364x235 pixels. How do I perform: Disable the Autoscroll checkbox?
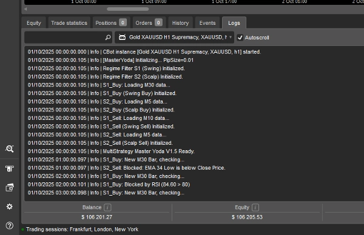click(x=240, y=38)
